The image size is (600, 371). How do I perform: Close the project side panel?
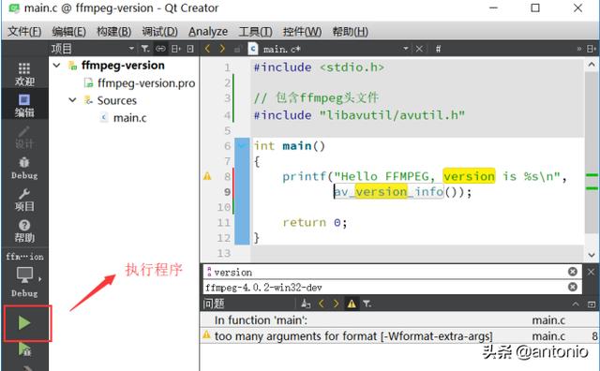point(190,49)
